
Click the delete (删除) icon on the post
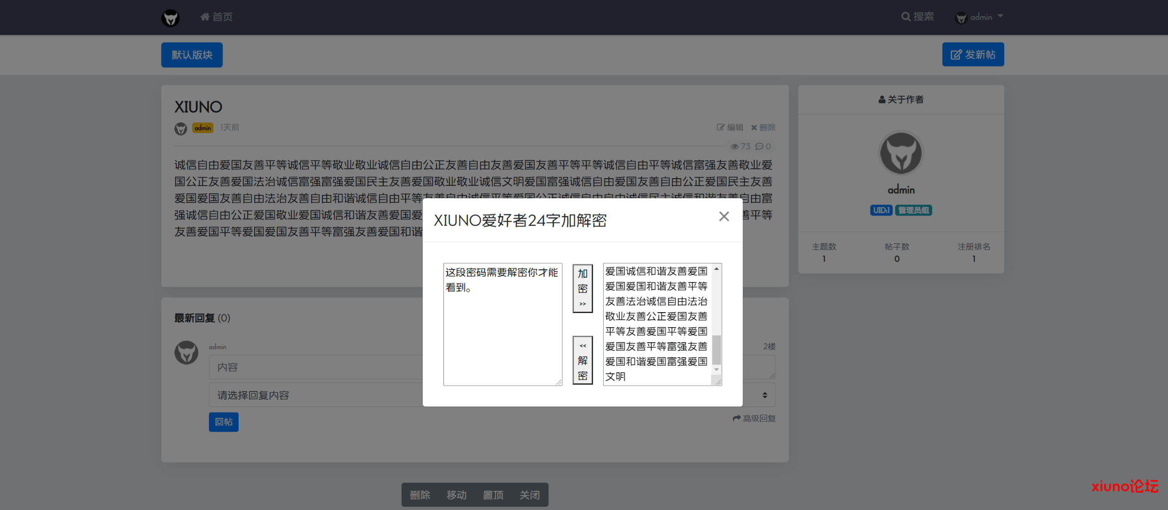coord(754,128)
